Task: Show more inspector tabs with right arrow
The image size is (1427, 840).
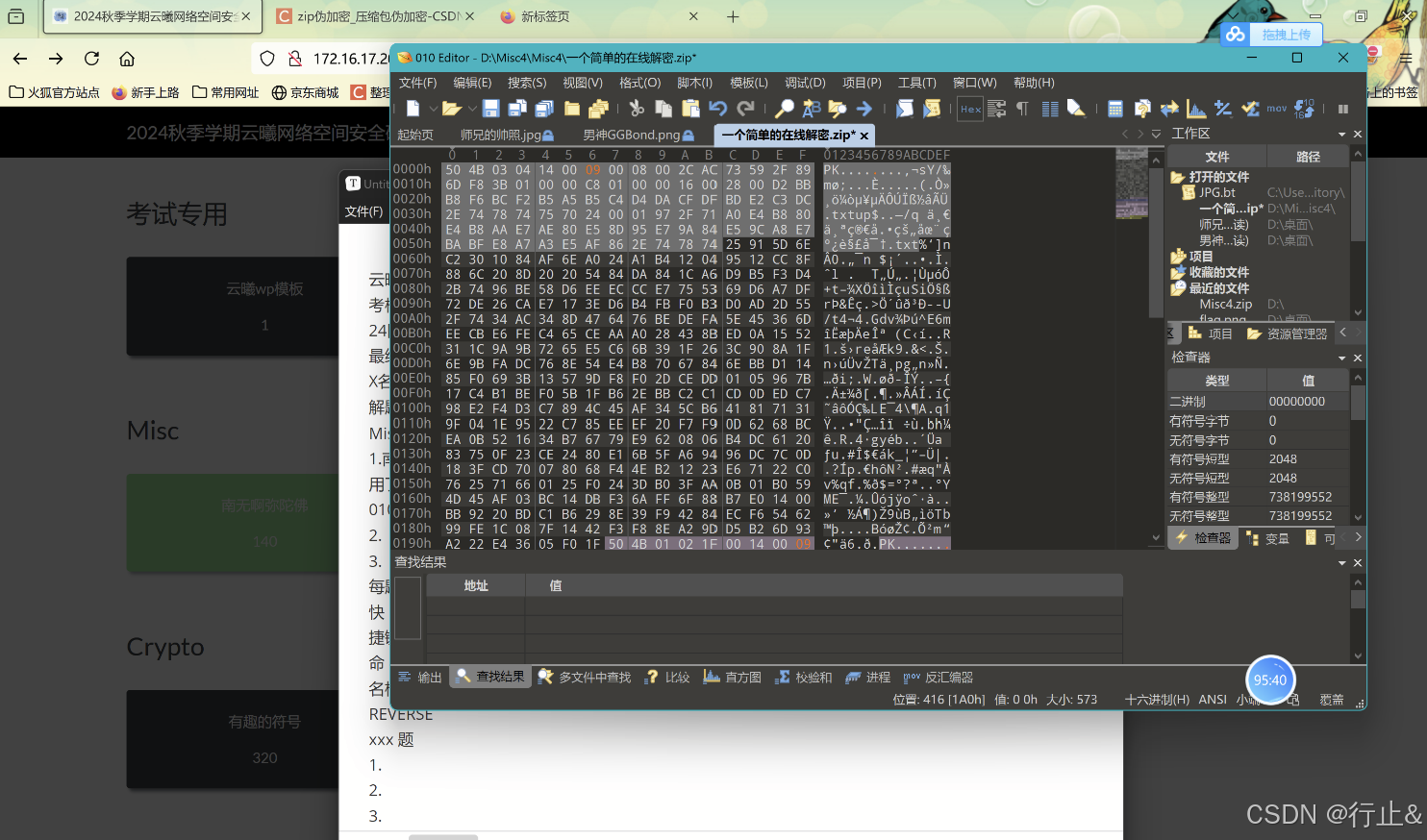Action: click(x=1358, y=537)
